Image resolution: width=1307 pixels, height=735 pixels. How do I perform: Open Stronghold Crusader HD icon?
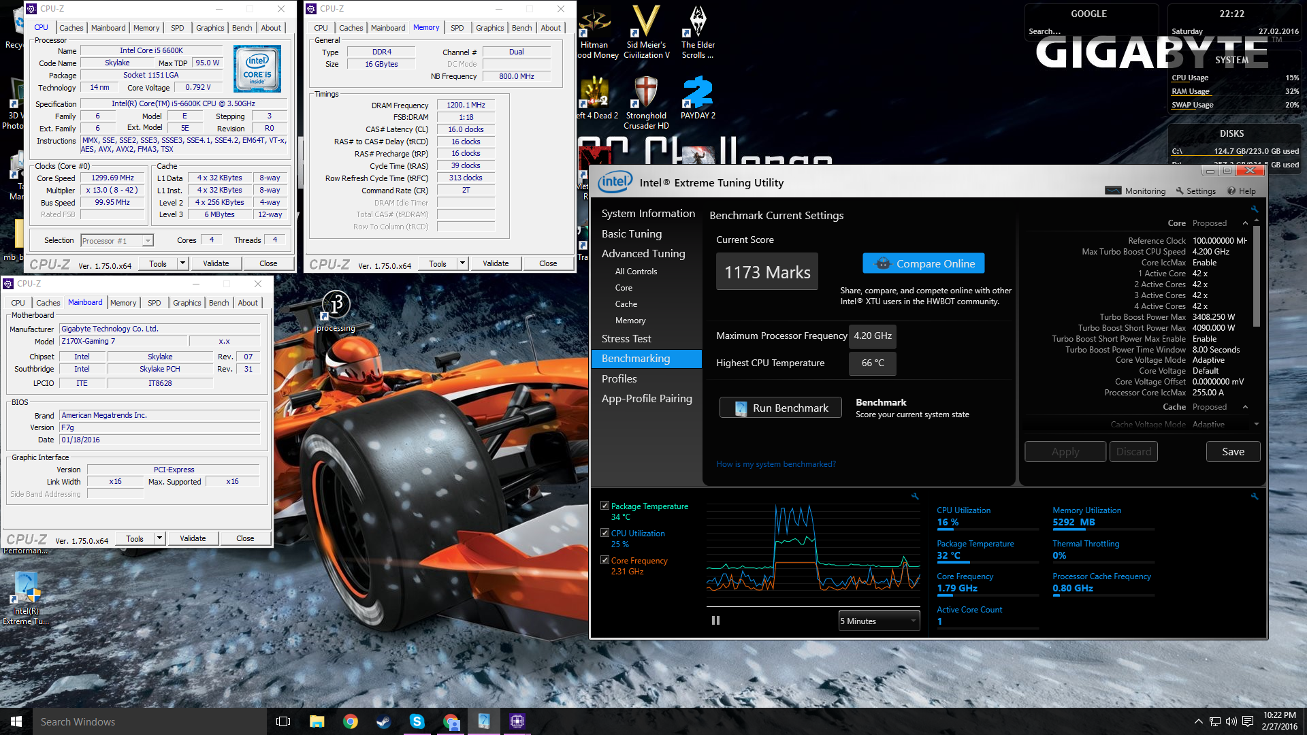646,102
